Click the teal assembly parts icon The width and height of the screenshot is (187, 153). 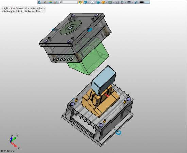(x=98, y=2)
